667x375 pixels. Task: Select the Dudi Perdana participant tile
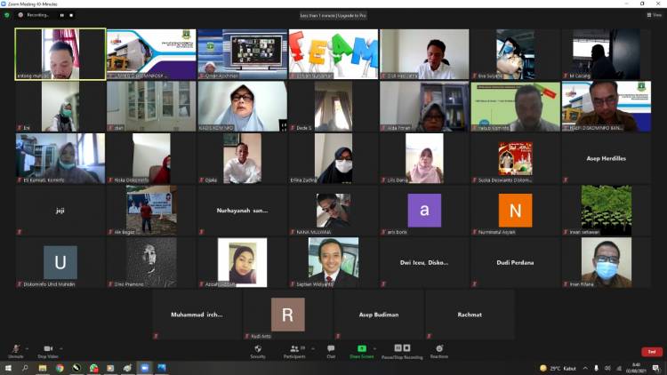click(515, 262)
